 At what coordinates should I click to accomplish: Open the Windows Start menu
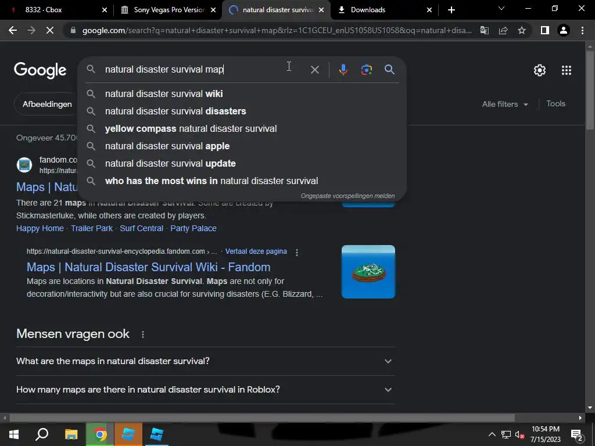tap(14, 434)
